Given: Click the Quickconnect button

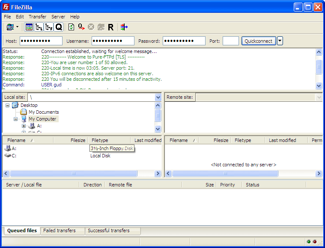Looking at the screenshot, I should pos(258,41).
